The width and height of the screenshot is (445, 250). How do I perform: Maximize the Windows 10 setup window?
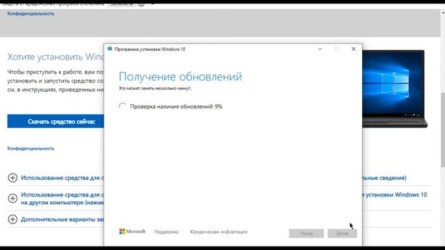pos(337,49)
